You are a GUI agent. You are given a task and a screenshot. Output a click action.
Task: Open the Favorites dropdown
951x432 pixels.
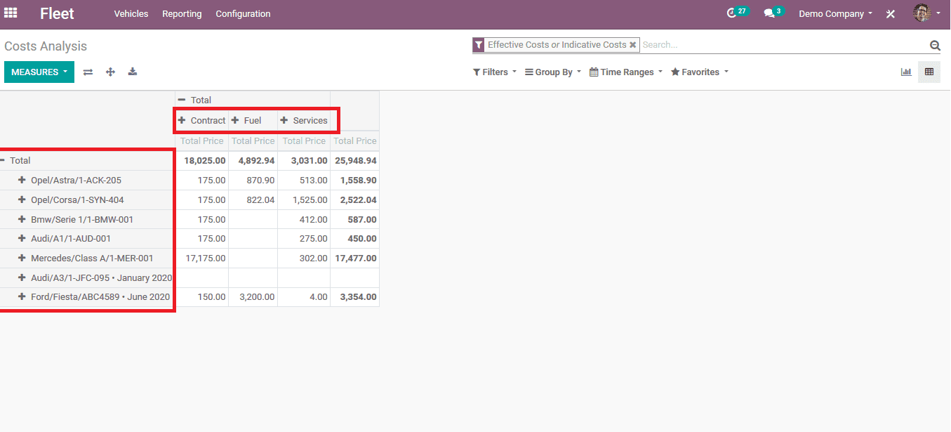[x=700, y=72]
